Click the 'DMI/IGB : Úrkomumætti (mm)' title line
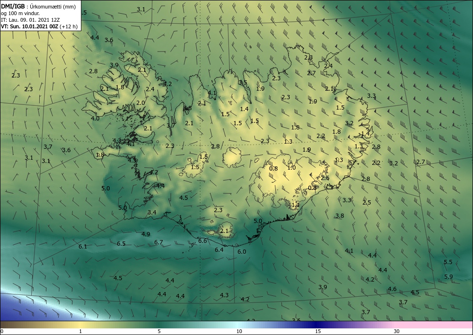This screenshot has height=335, width=473. point(38,7)
